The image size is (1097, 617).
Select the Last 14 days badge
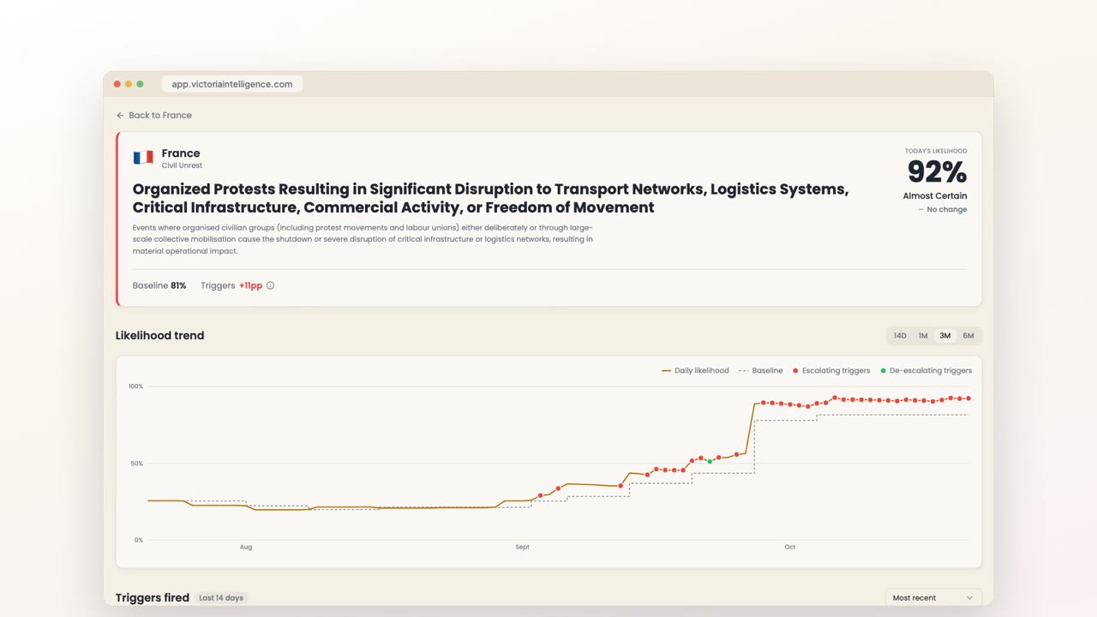221,598
